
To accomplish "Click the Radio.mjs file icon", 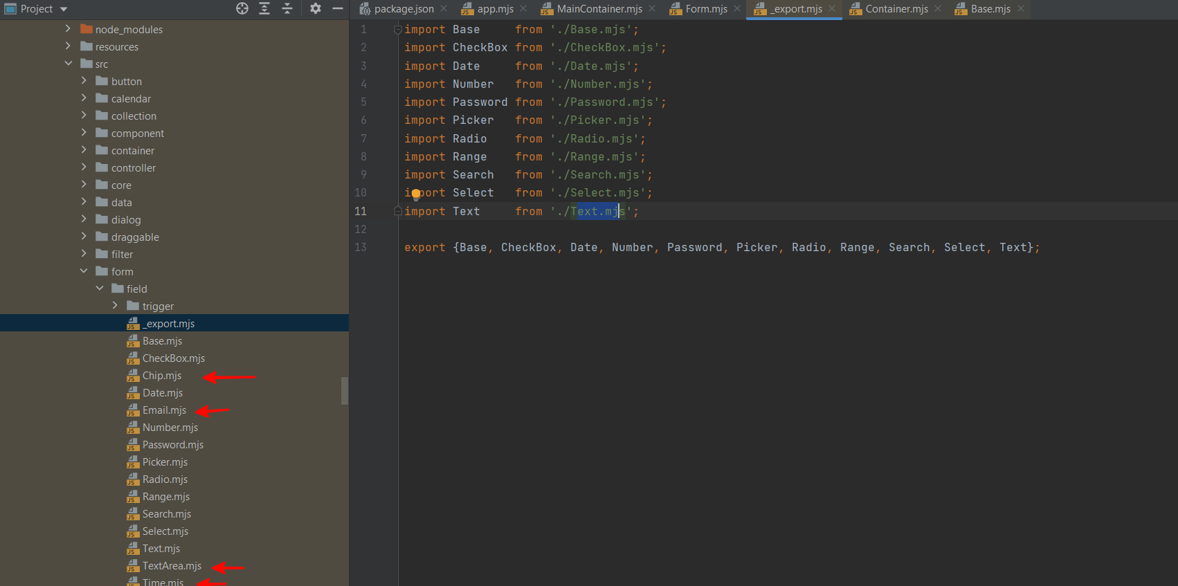I will pos(133,479).
